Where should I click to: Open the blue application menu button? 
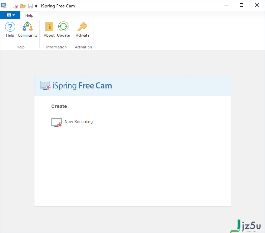pyautogui.click(x=10, y=15)
